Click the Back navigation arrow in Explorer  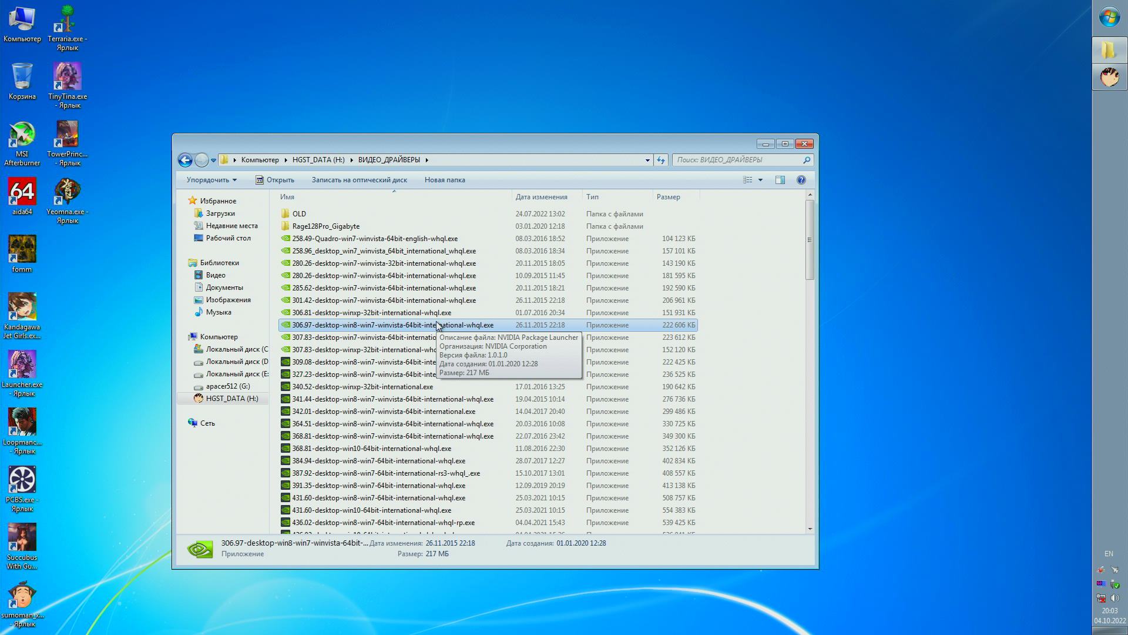pyautogui.click(x=185, y=160)
